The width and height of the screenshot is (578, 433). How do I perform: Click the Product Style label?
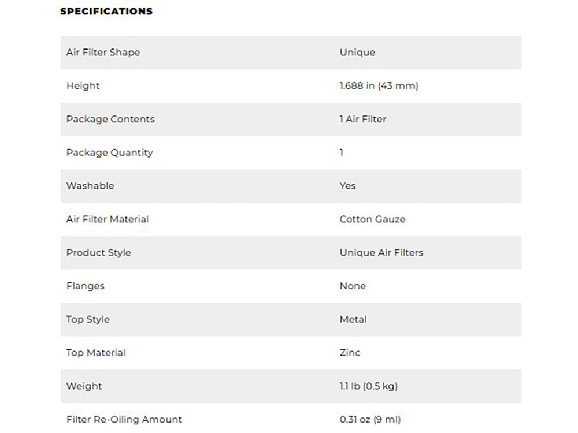click(x=98, y=253)
